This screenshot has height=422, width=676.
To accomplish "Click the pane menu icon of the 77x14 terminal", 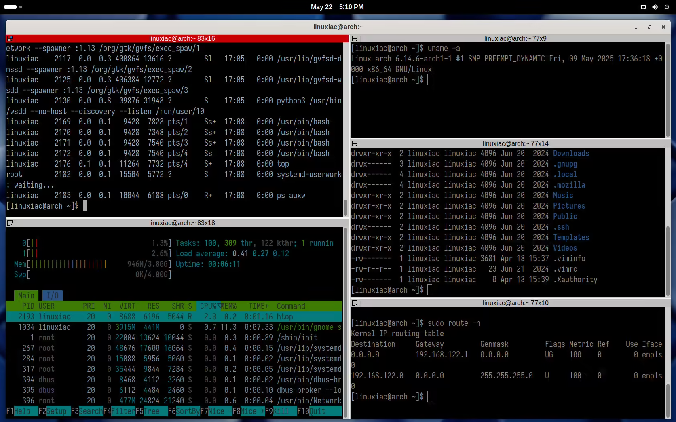I will click(355, 143).
